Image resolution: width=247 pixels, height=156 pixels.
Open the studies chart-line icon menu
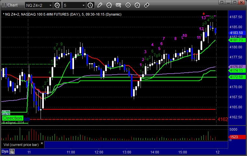(x=109, y=5)
